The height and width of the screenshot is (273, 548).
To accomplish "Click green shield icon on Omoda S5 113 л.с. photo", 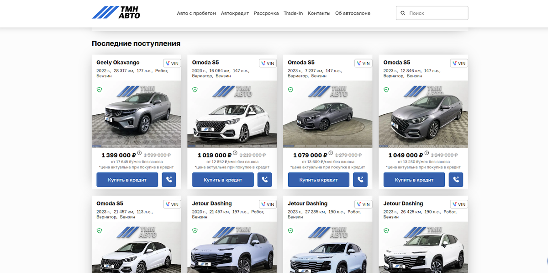I will click(x=99, y=231).
